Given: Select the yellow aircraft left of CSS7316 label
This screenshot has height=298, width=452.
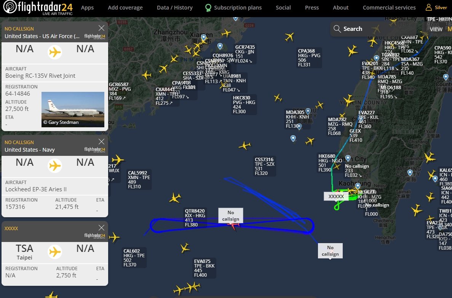Looking at the screenshot, I should click(x=244, y=146).
